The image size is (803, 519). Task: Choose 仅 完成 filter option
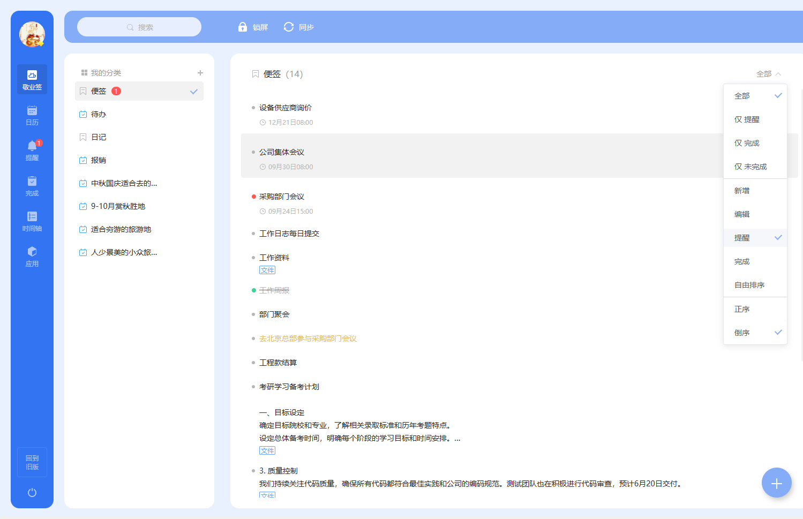tap(755, 143)
